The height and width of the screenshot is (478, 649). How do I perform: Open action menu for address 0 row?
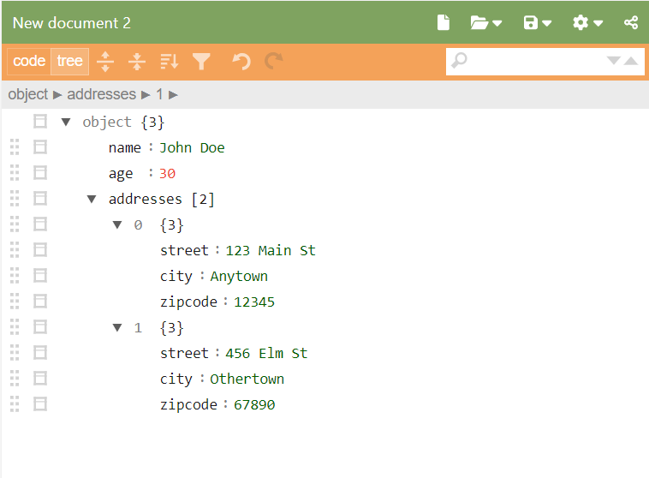pyautogui.click(x=40, y=224)
